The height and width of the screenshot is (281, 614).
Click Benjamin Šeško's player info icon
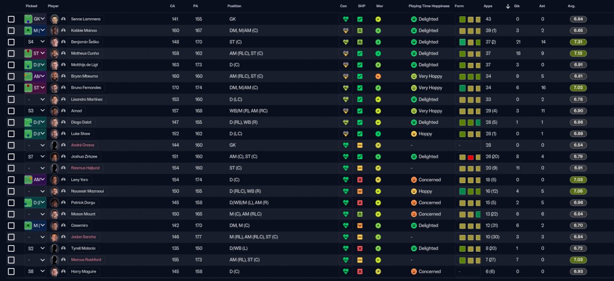click(x=63, y=42)
